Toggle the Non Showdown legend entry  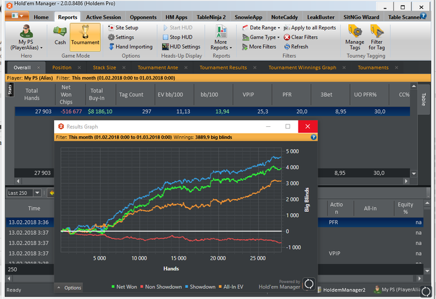tap(161, 287)
